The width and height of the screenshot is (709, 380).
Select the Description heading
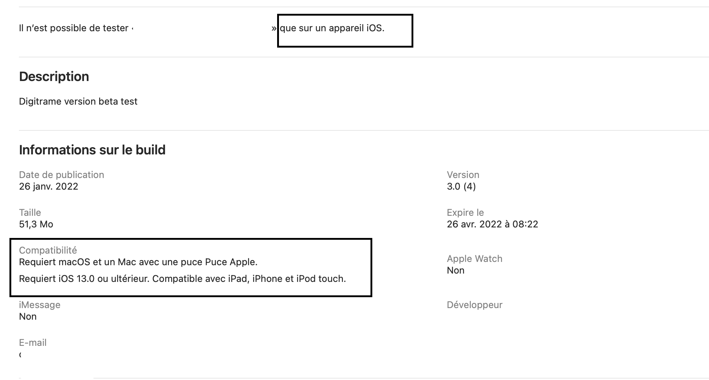[54, 77]
